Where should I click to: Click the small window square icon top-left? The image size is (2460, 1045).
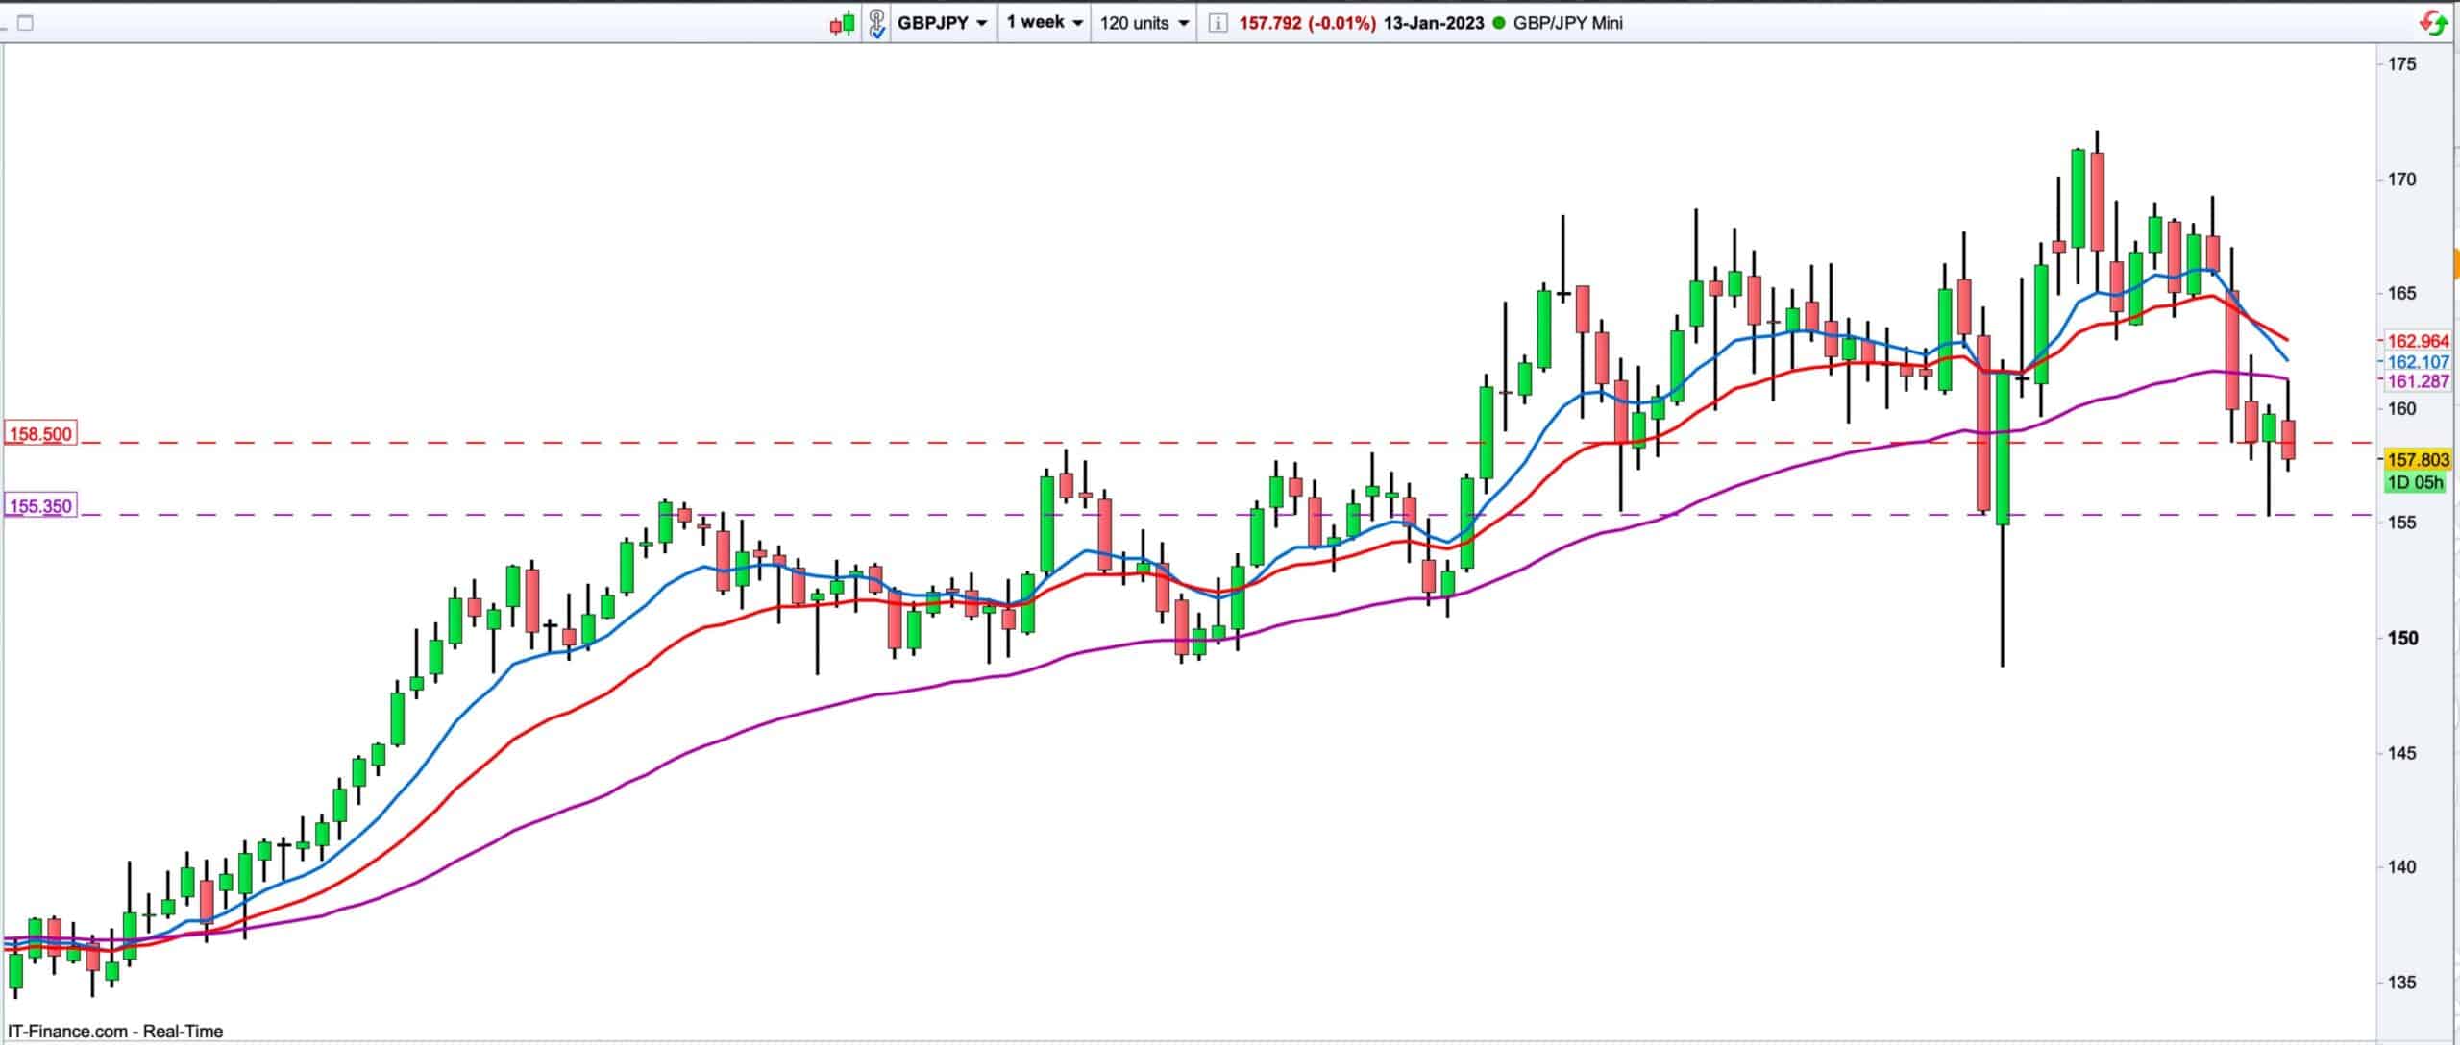25,23
